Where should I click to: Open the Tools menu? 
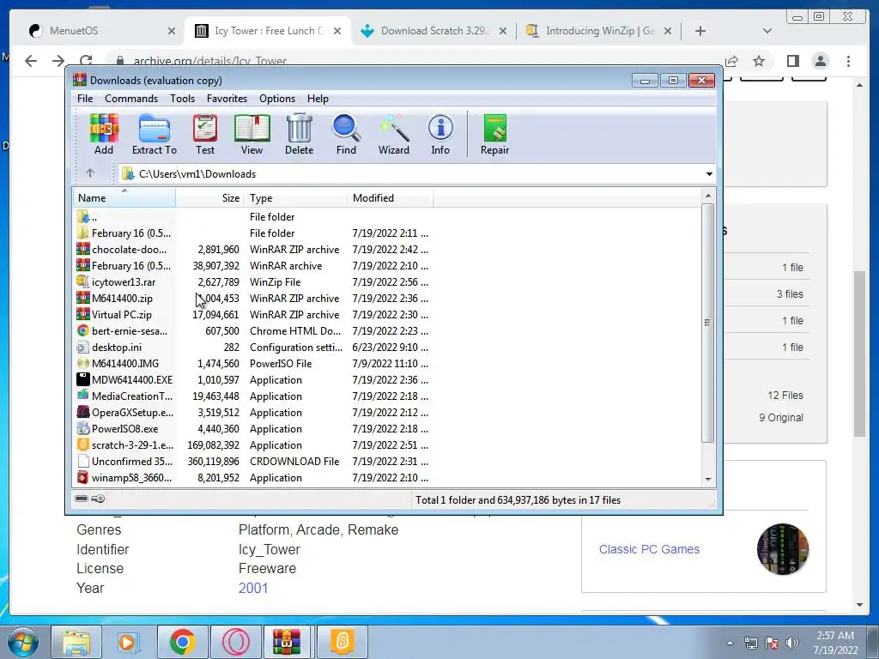point(183,99)
